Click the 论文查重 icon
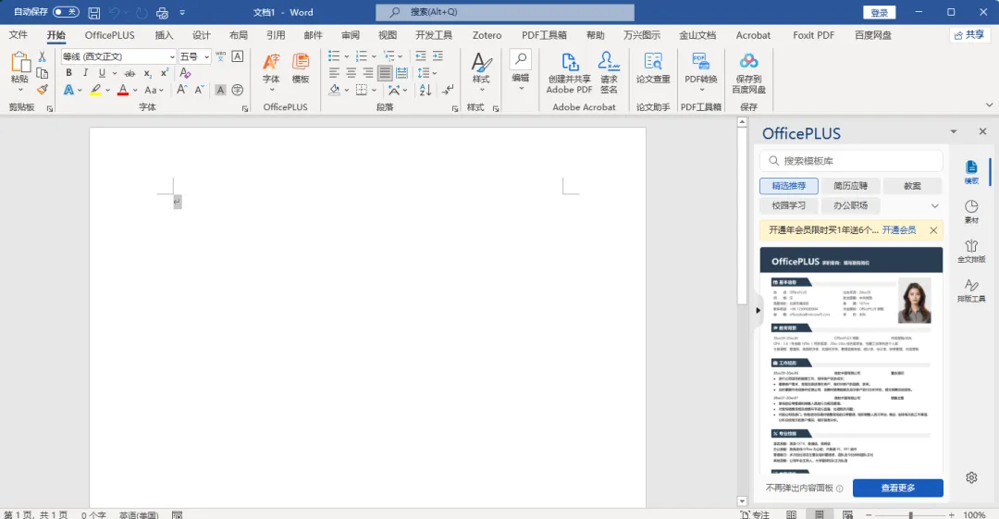This screenshot has height=519, width=999. point(653,68)
